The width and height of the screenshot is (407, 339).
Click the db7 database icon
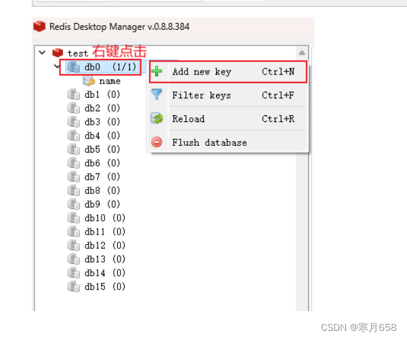pyautogui.click(x=74, y=177)
